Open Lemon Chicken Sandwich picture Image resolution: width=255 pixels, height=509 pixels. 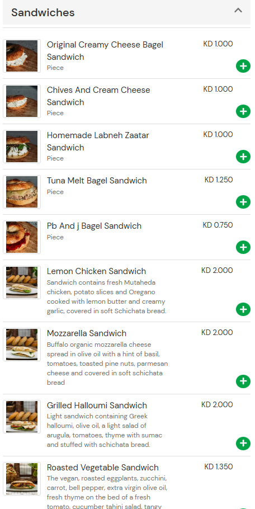pyautogui.click(x=22, y=282)
